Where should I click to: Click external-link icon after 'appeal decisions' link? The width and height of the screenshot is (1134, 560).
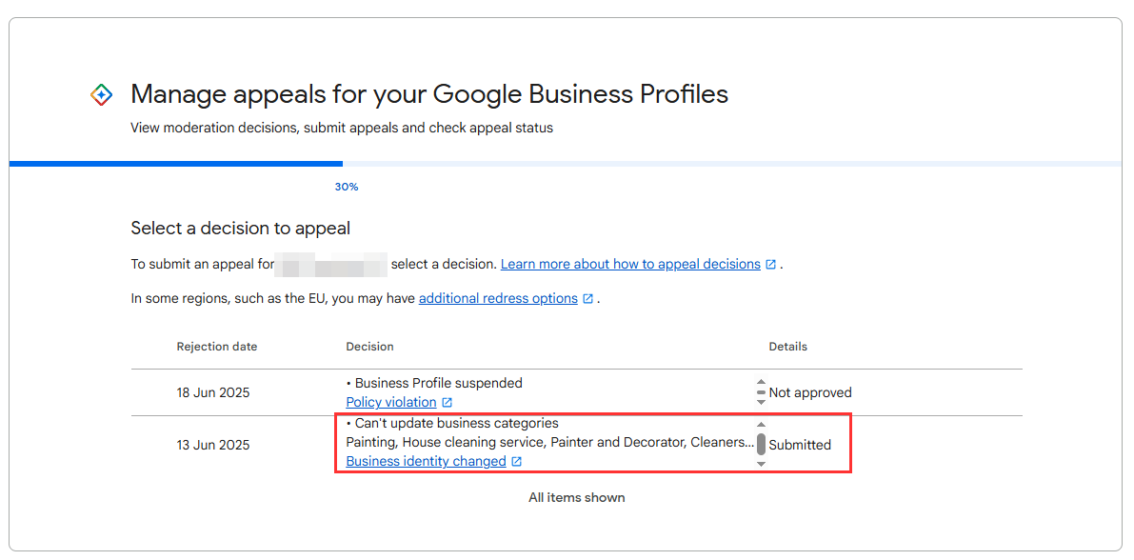[771, 265]
